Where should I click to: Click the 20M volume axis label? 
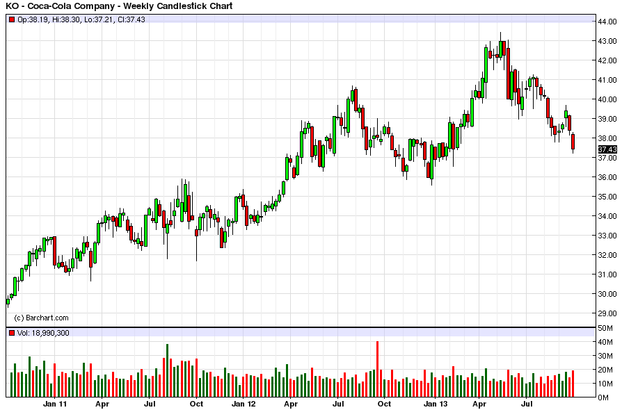click(x=605, y=370)
